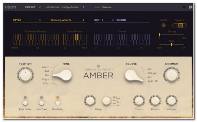Click the Shimmer knob
The height and width of the screenshot is (122, 197).
[x=172, y=75]
